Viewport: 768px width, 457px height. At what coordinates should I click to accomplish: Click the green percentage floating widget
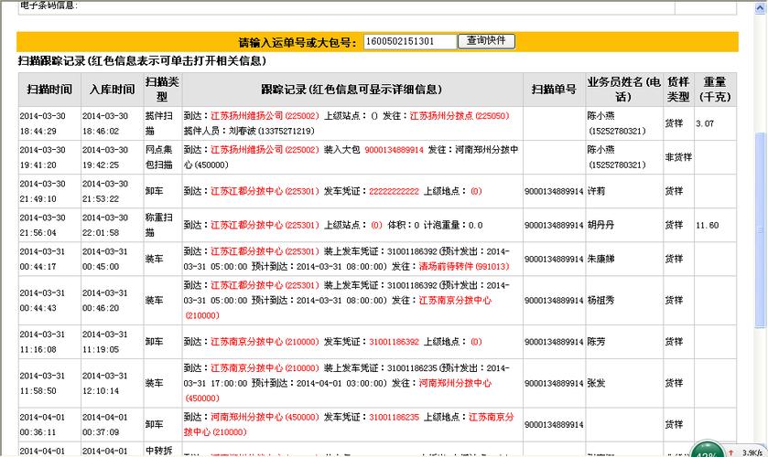706,452
